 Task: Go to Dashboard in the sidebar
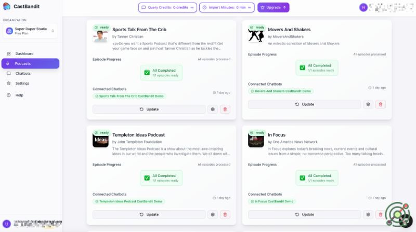(24, 53)
